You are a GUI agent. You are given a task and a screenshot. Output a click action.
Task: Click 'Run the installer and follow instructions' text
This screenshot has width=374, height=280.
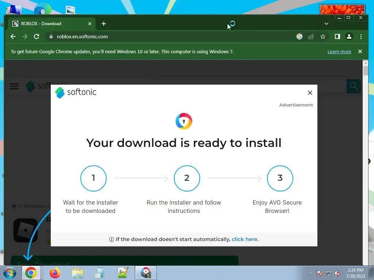coord(184,207)
